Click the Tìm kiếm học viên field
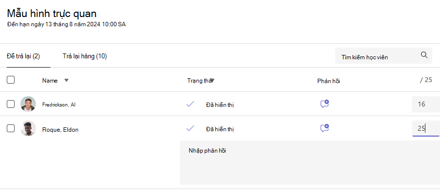Viewport: 440px width, 191px height. [384, 55]
